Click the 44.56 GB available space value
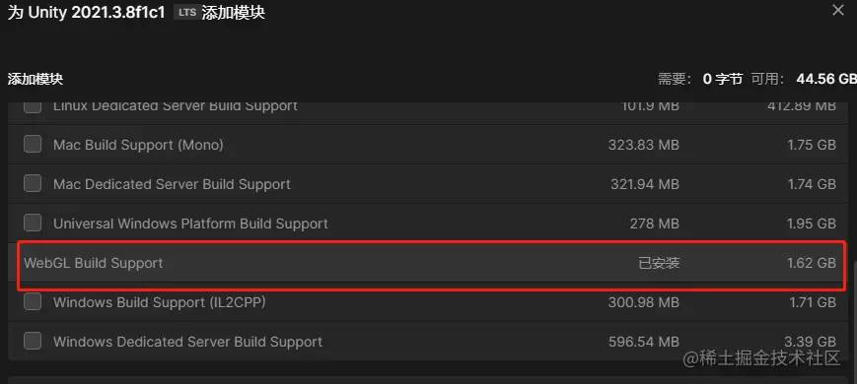The image size is (857, 384). click(x=826, y=79)
